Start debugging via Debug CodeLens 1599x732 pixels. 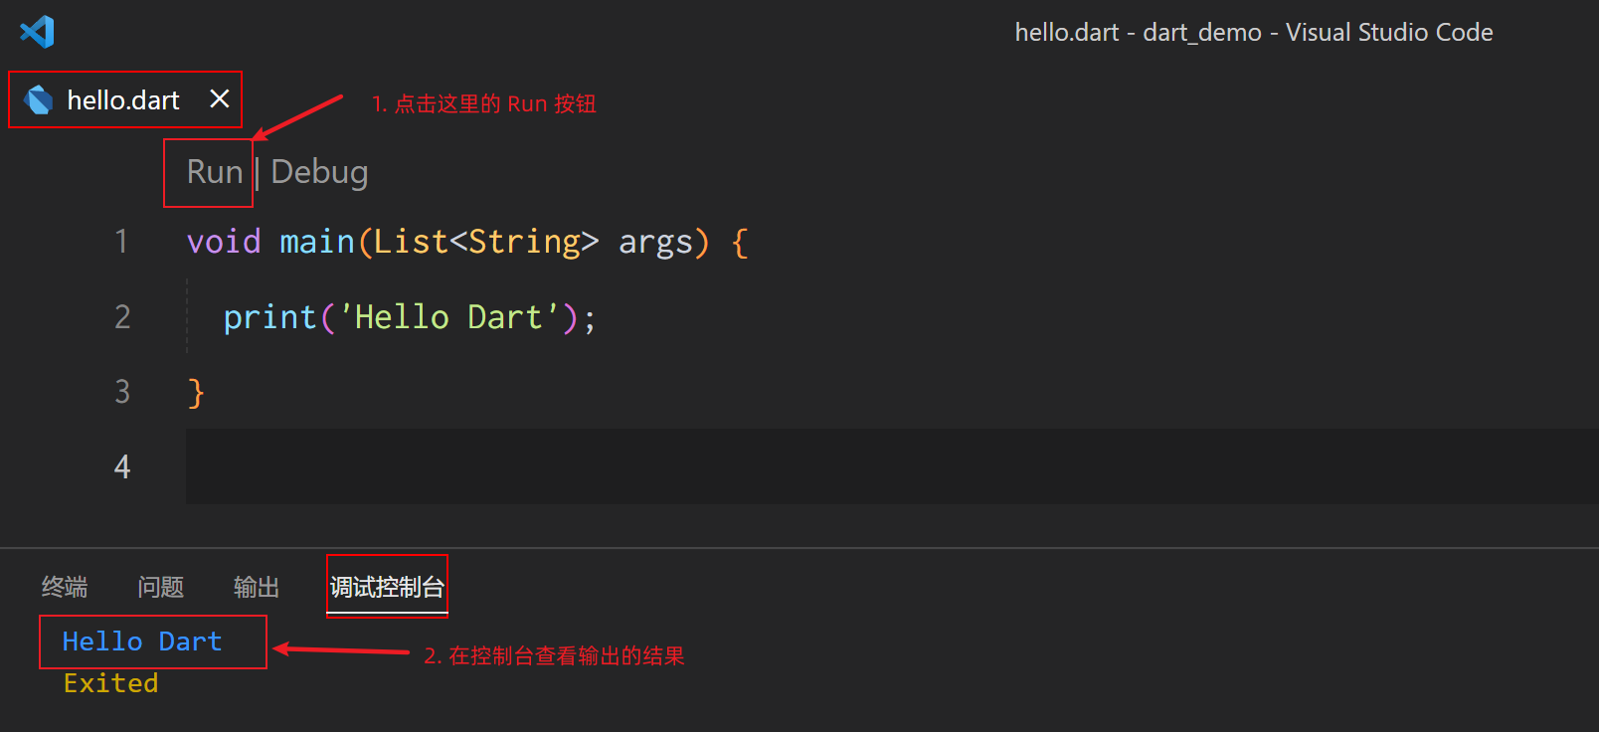click(x=319, y=172)
